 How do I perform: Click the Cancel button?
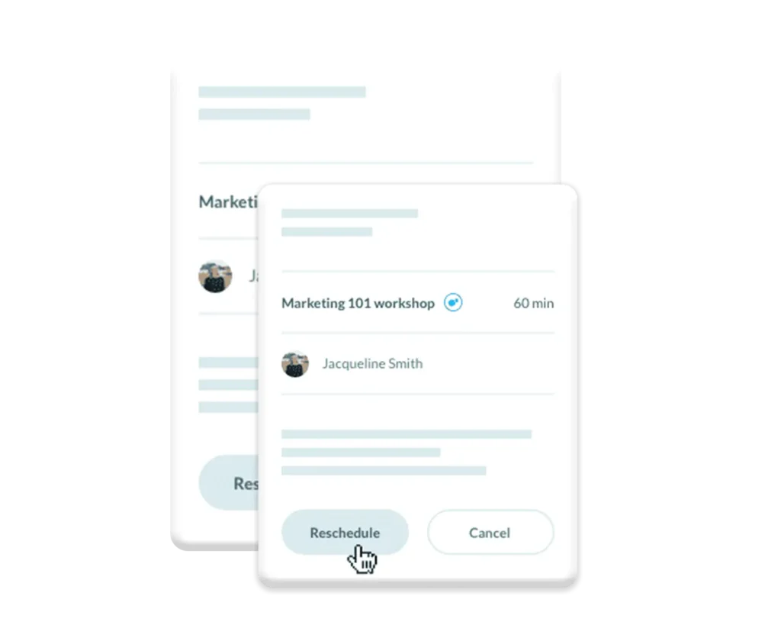pos(490,533)
